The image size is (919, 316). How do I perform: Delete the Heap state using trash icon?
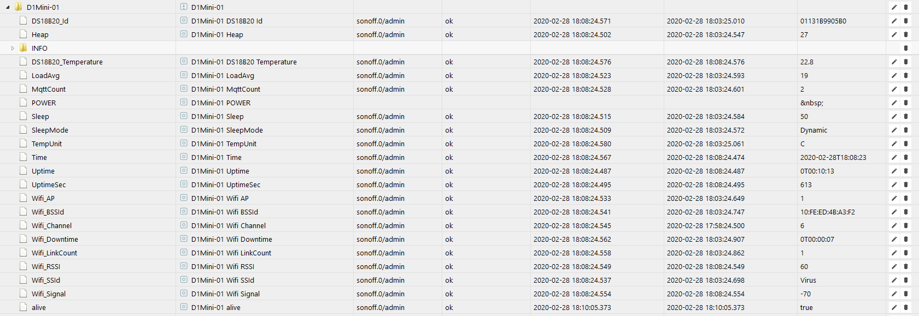[906, 34]
